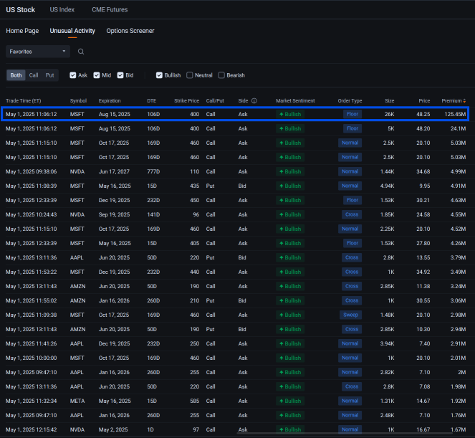475x438 pixels.
Task: Click the 2.91M premium value
Action: [x=458, y=343]
